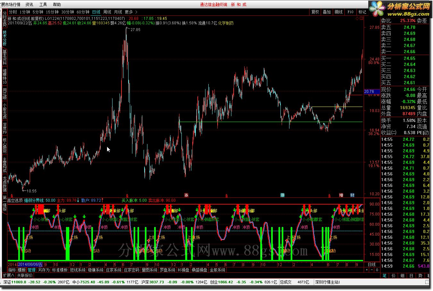Open the 工具 menu
The width and height of the screenshot is (433, 291).
coord(43,4)
